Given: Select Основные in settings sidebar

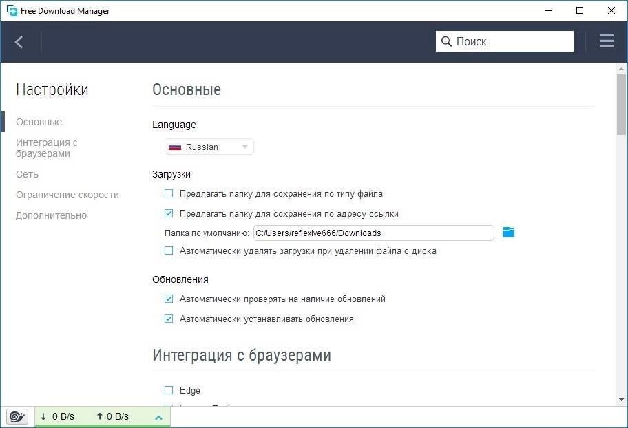Looking at the screenshot, I should point(39,122).
